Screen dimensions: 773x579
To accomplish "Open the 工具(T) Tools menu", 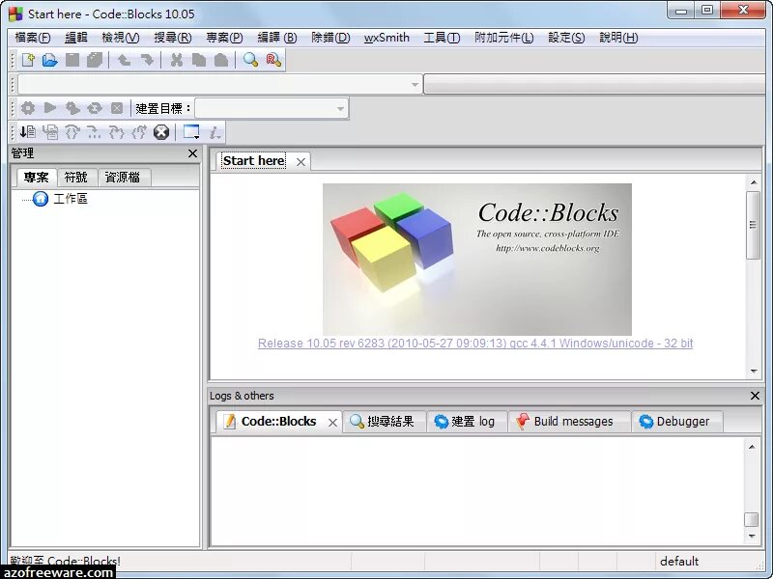I will pyautogui.click(x=442, y=38).
